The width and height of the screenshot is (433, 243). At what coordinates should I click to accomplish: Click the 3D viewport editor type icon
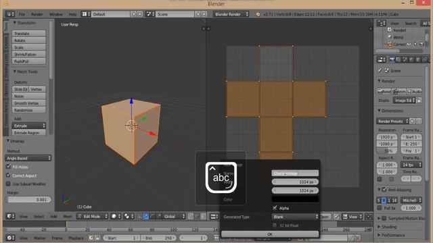(10, 216)
